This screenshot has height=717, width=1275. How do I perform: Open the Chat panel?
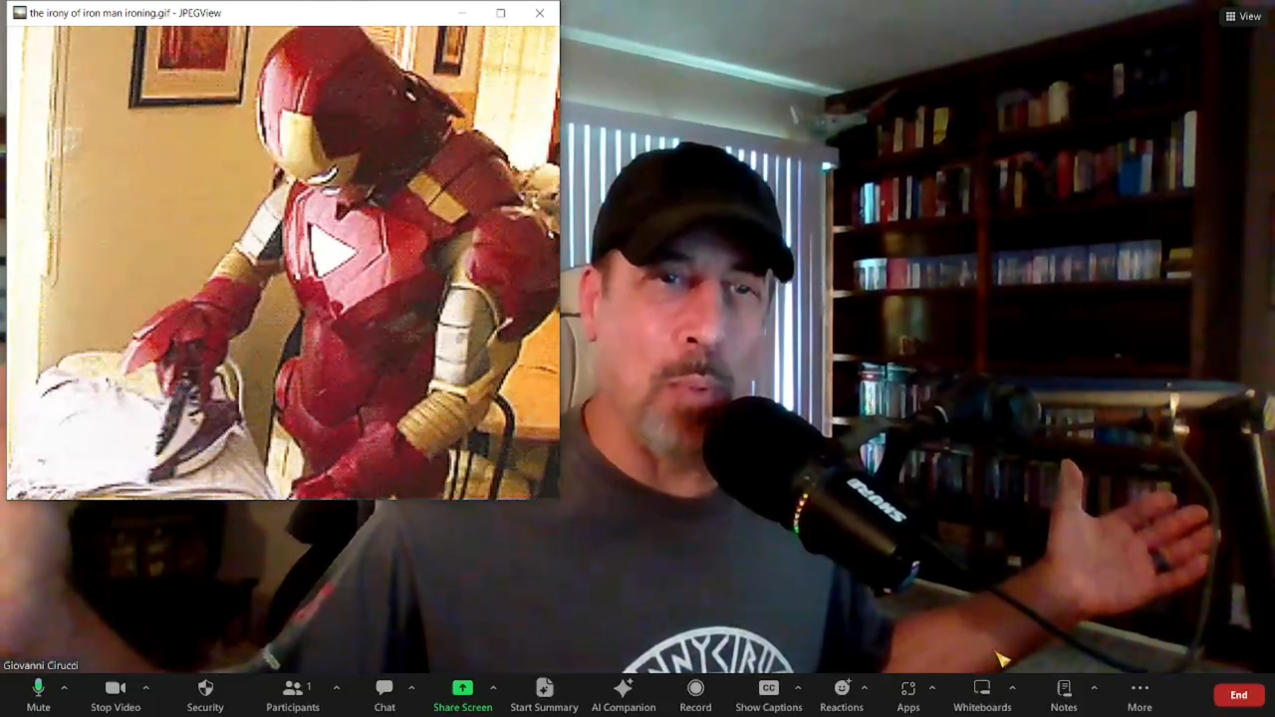point(384,694)
